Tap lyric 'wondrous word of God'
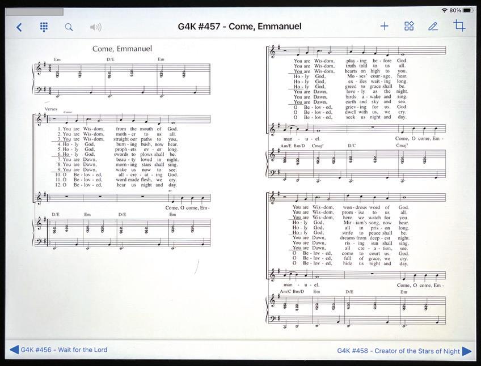Viewport: 481px width, 366px height. click(x=375, y=207)
